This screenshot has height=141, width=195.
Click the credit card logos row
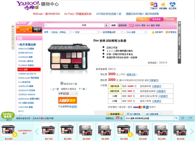pyautogui.click(x=141, y=107)
